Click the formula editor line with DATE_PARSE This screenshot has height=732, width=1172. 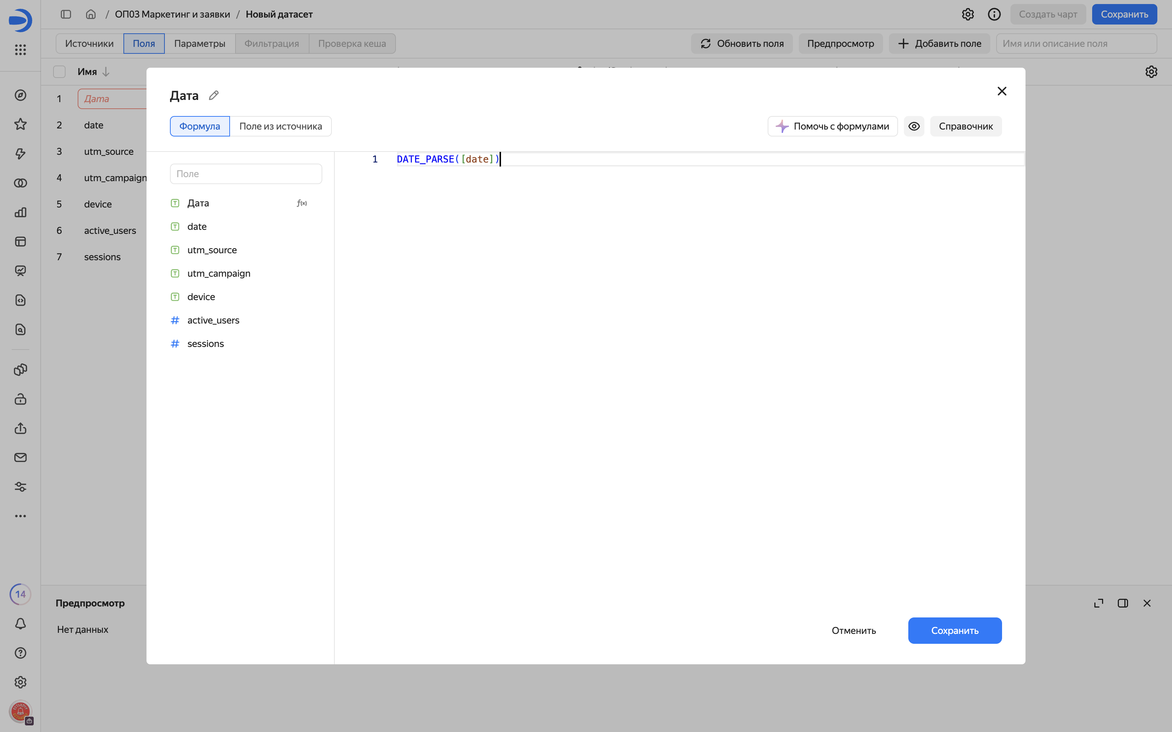click(x=710, y=159)
